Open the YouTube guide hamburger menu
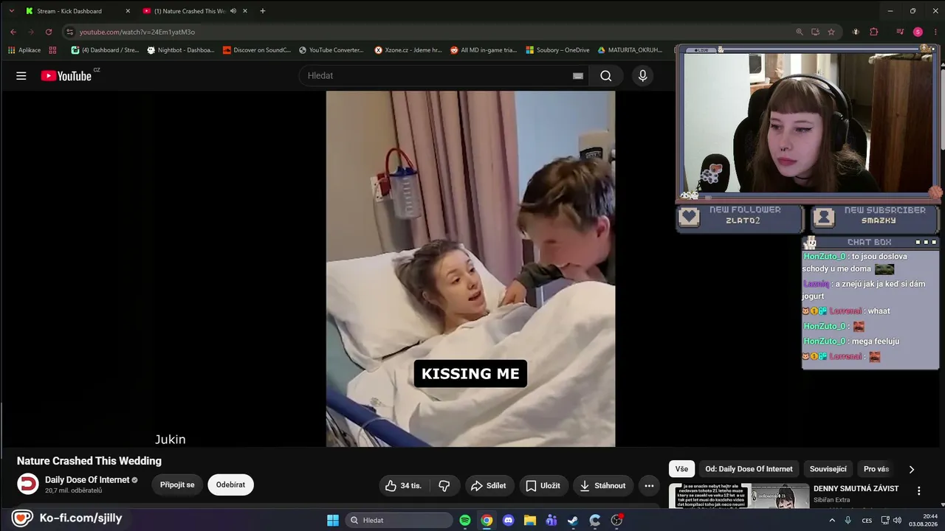Image resolution: width=945 pixels, height=531 pixels. click(x=21, y=76)
